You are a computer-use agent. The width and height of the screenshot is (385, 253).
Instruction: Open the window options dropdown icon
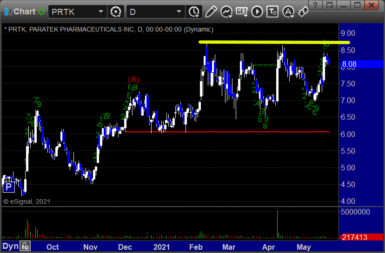pos(330,5)
